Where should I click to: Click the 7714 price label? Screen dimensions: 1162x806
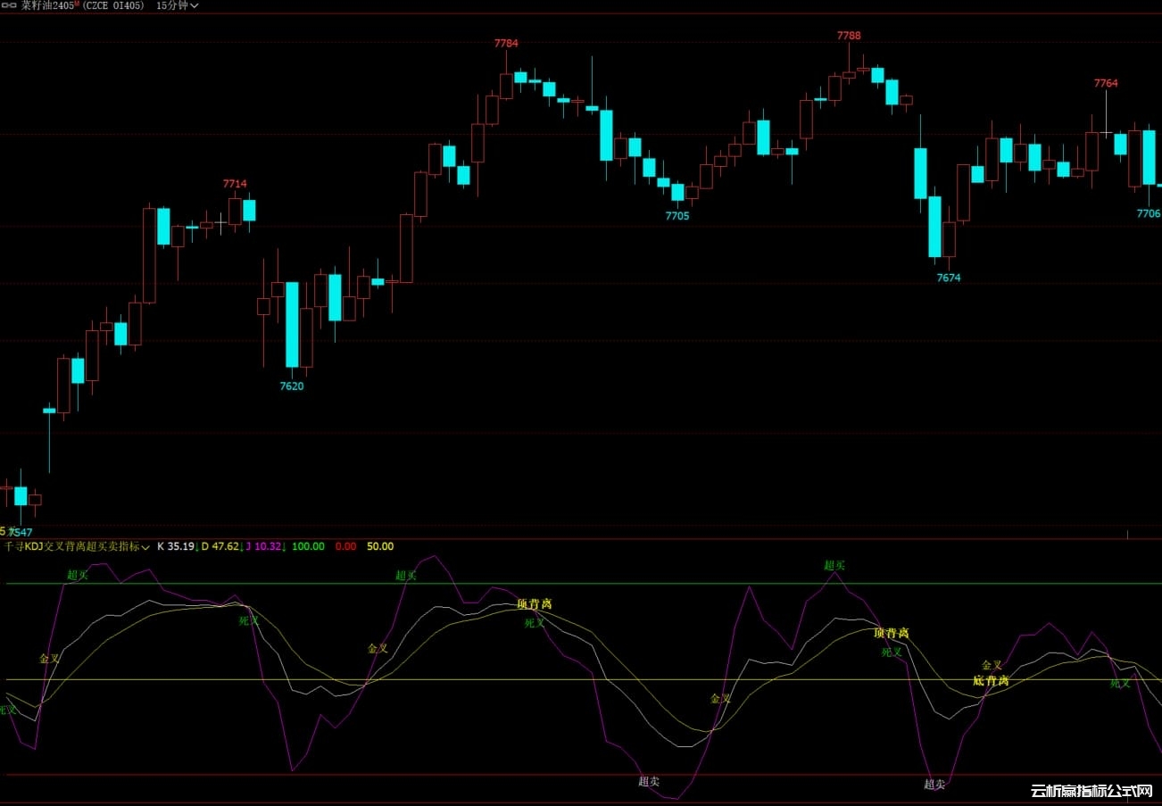(x=235, y=184)
